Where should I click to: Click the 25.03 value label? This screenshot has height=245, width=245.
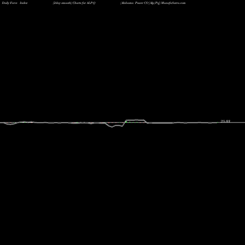click(225, 121)
